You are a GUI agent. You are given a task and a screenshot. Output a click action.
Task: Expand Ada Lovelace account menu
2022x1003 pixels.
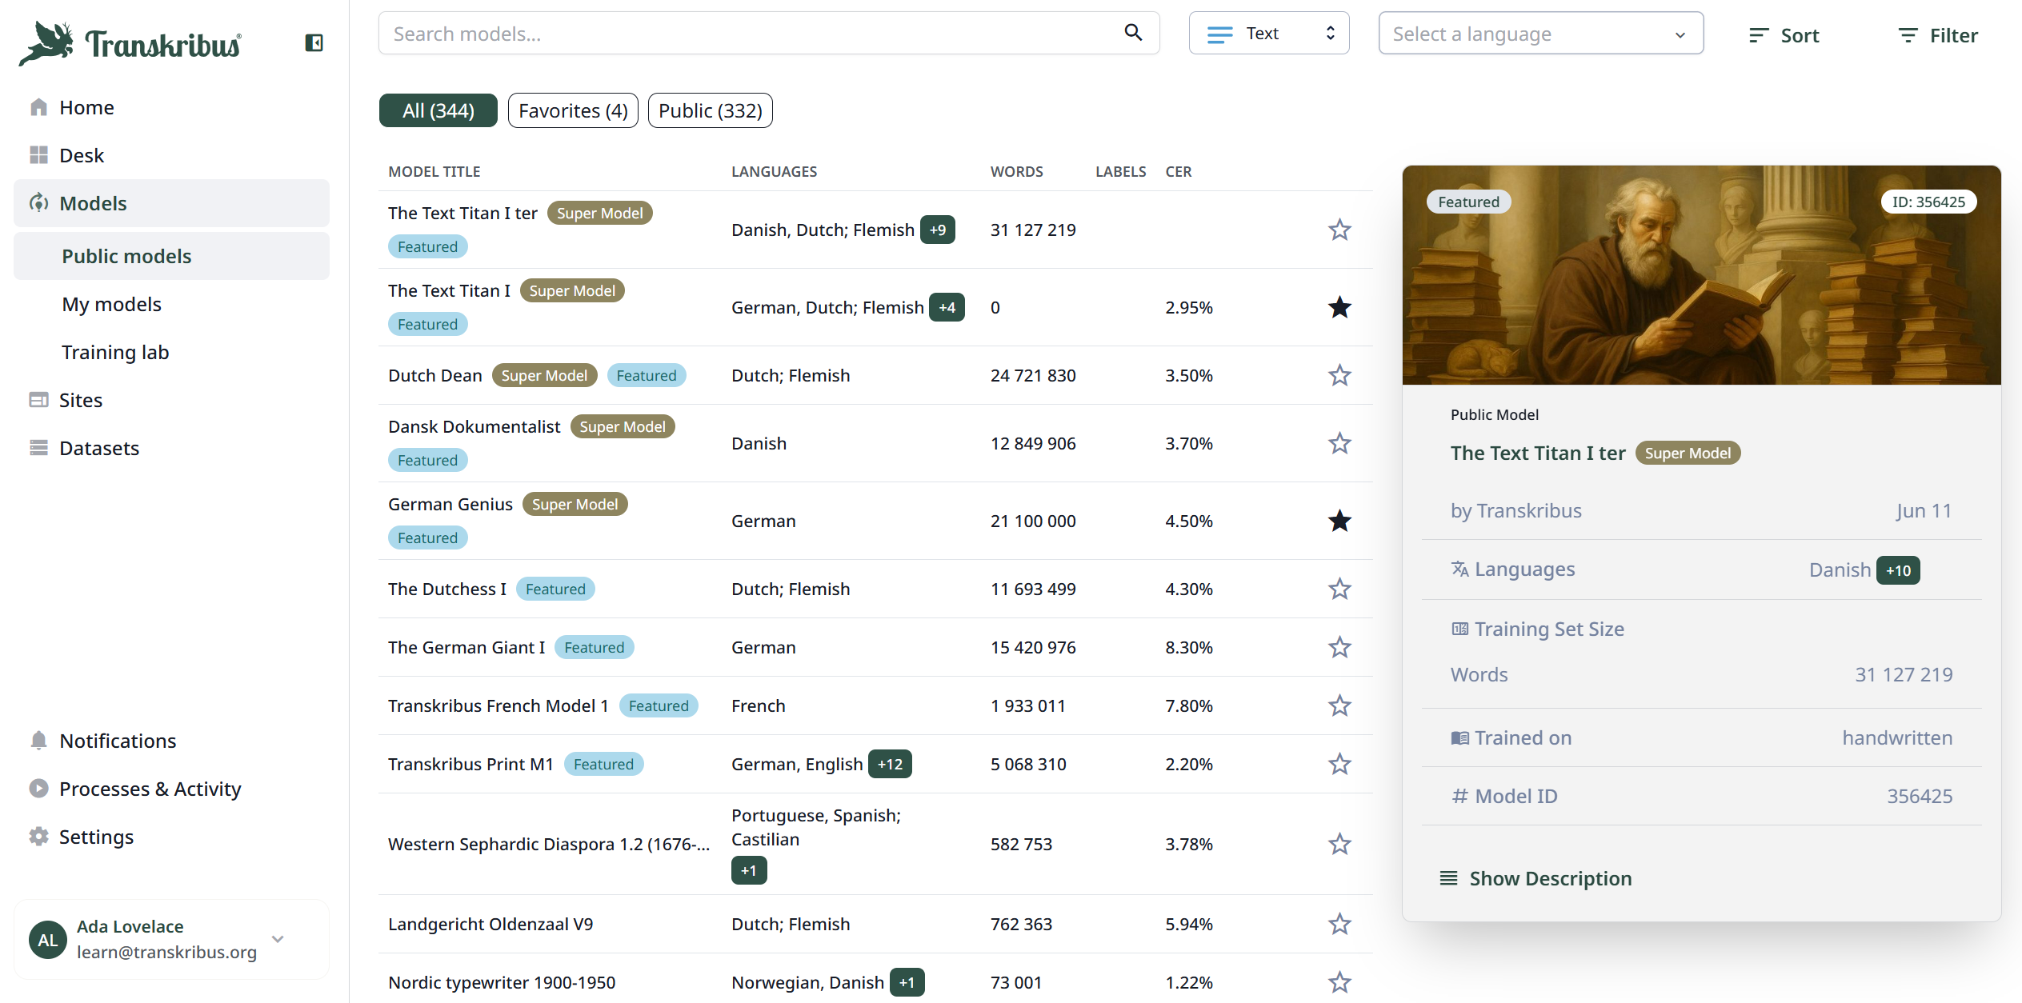[x=278, y=939]
